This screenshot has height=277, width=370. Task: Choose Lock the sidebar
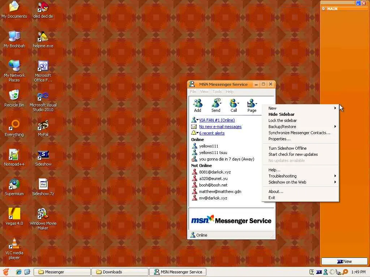(x=300, y=120)
